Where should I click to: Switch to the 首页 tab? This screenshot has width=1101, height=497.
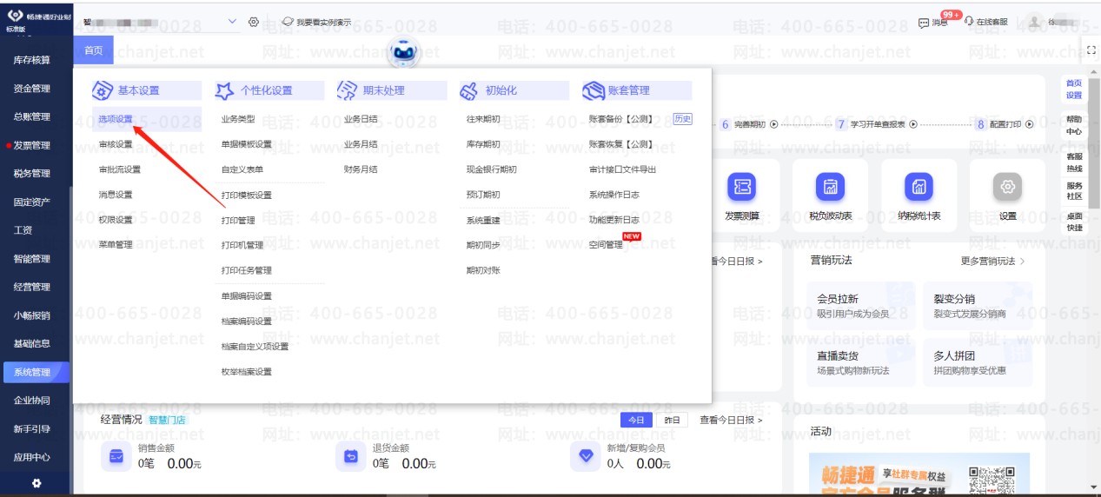tap(93, 50)
